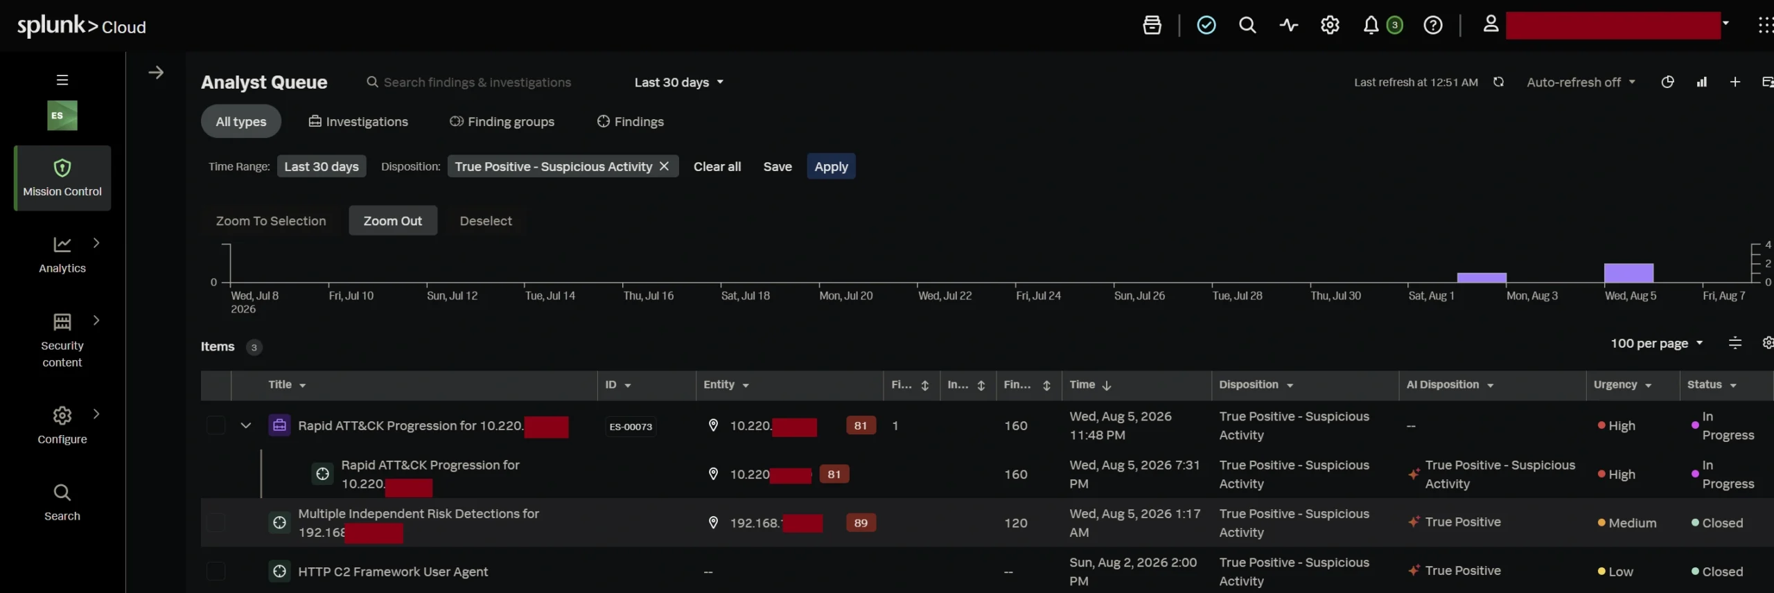Tick checkbox for Rapid ATT&CK Progression investigation
Screen dimensions: 1774x593
coord(216,425)
